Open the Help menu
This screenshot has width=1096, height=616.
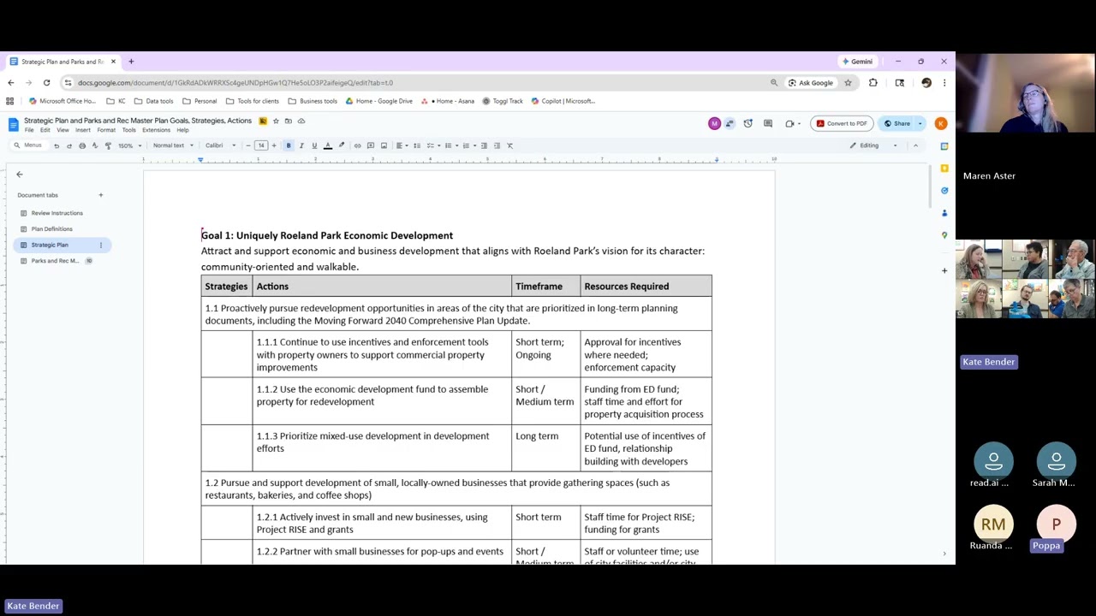pos(182,130)
